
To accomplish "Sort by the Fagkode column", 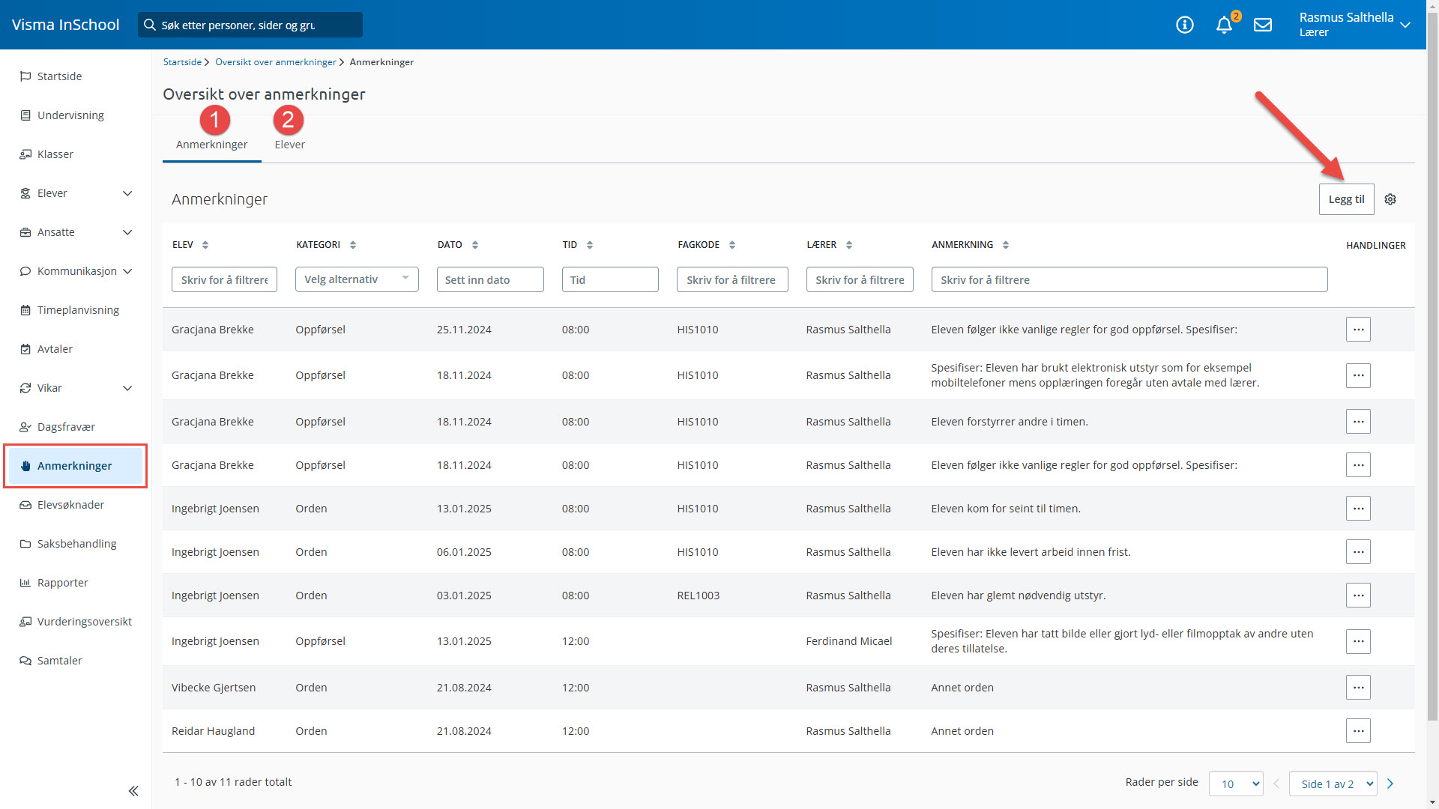I will [x=731, y=245].
